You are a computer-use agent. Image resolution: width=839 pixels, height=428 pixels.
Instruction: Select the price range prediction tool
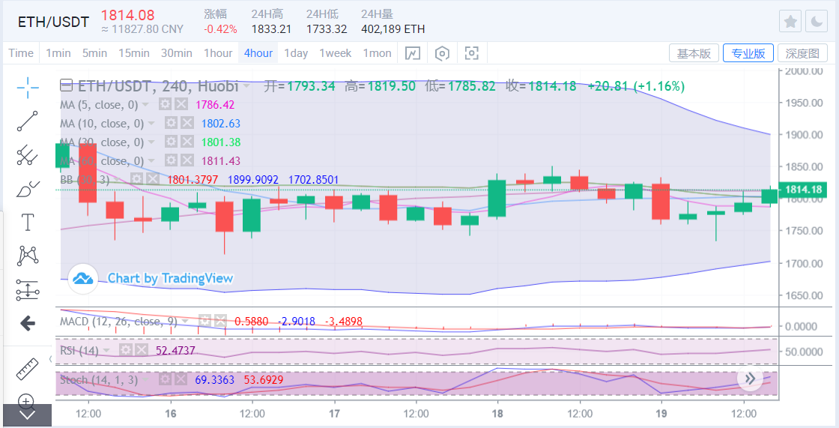coord(27,289)
